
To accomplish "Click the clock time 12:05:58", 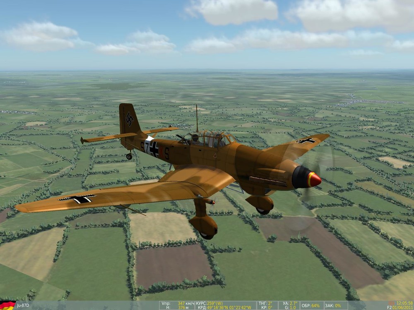I will [x=405, y=303].
